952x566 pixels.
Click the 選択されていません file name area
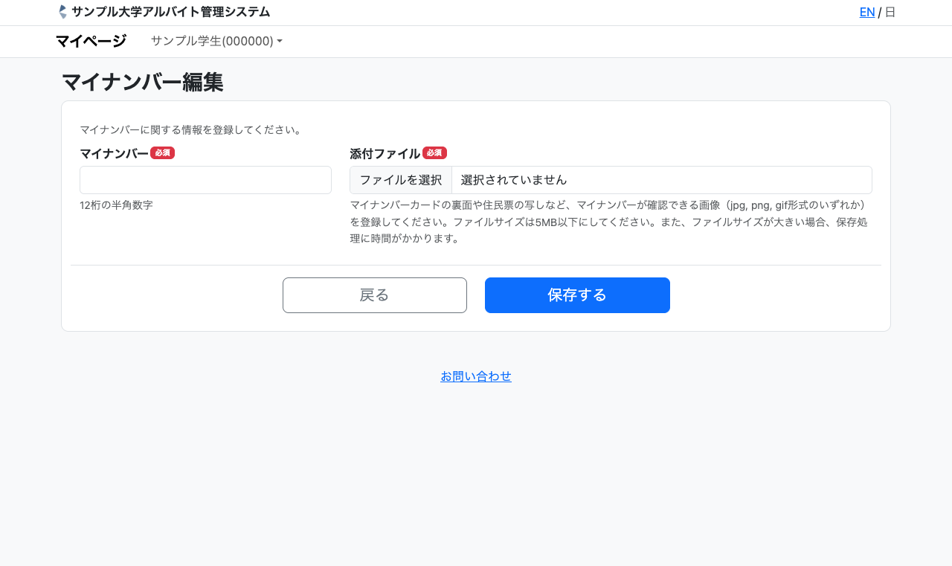point(660,180)
